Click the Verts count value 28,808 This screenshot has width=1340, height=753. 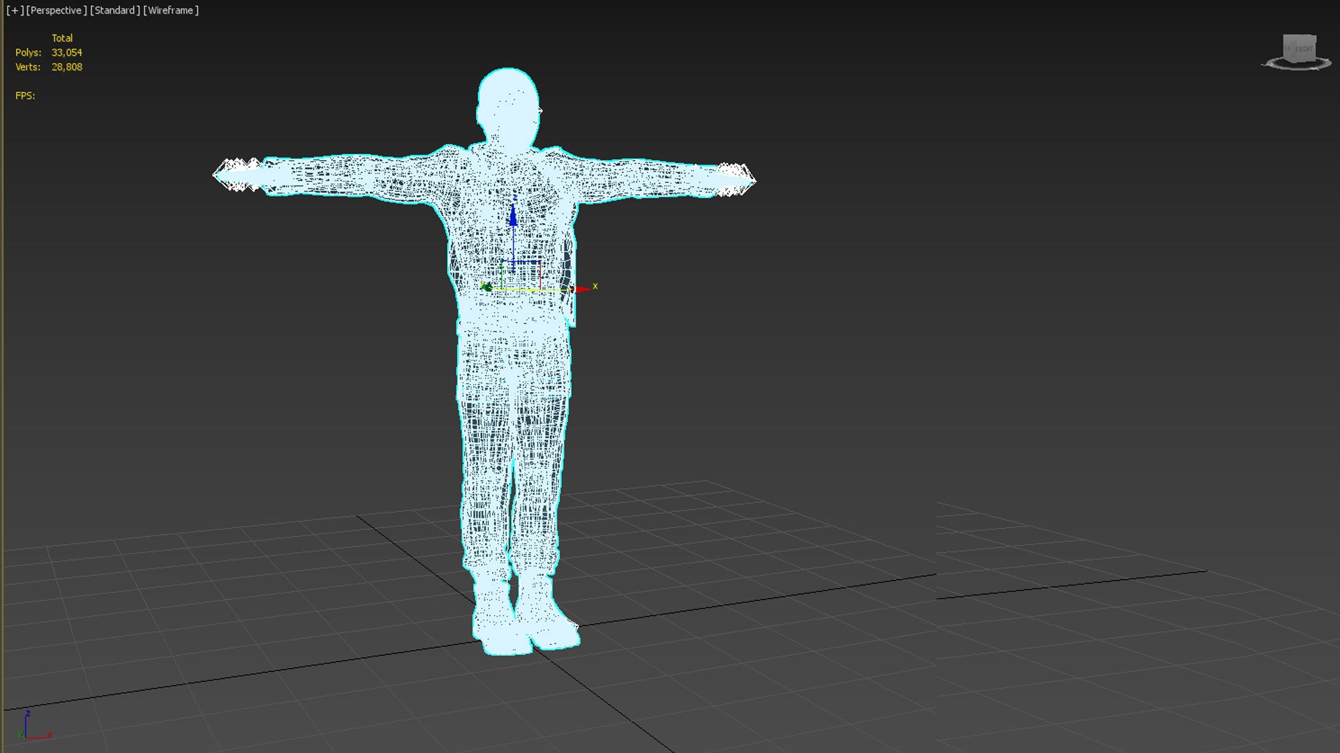[67, 68]
